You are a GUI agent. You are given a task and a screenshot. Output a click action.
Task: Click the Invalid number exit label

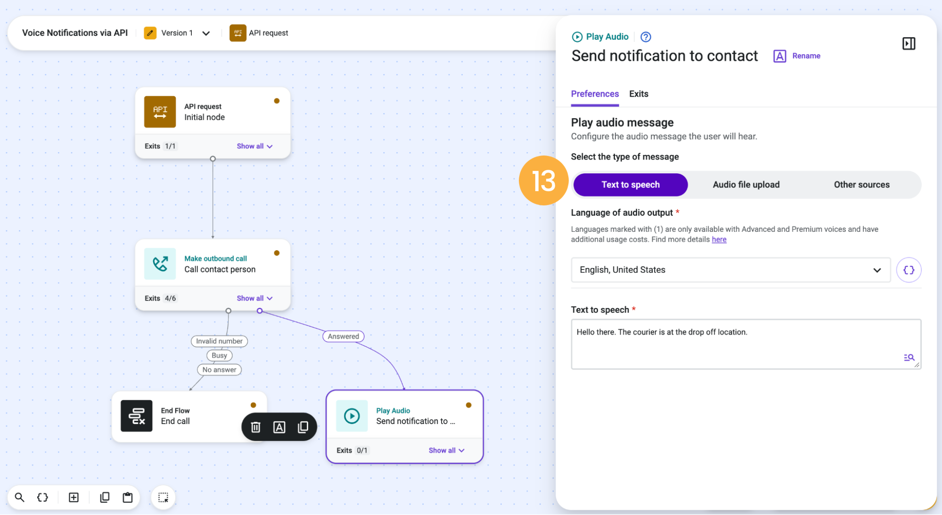219,341
